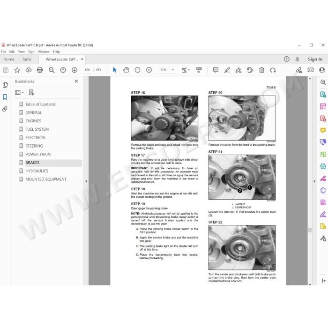Click the stamp tool icon

[x=250, y=70]
